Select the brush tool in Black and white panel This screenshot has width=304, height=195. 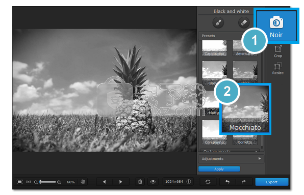tap(218, 23)
